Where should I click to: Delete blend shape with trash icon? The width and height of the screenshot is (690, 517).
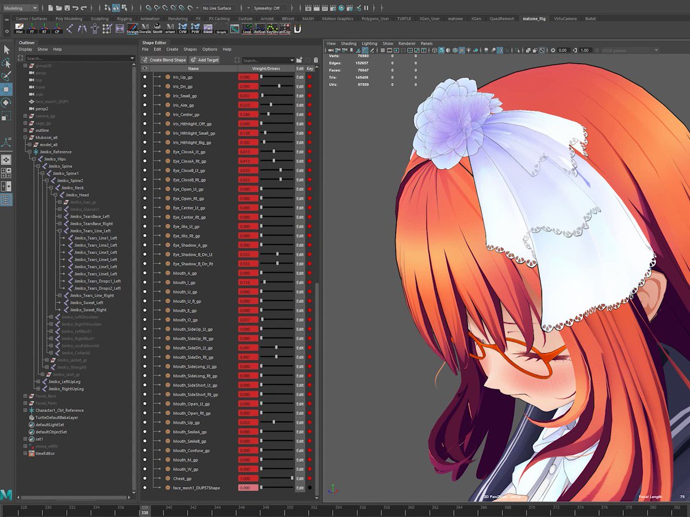(316, 60)
